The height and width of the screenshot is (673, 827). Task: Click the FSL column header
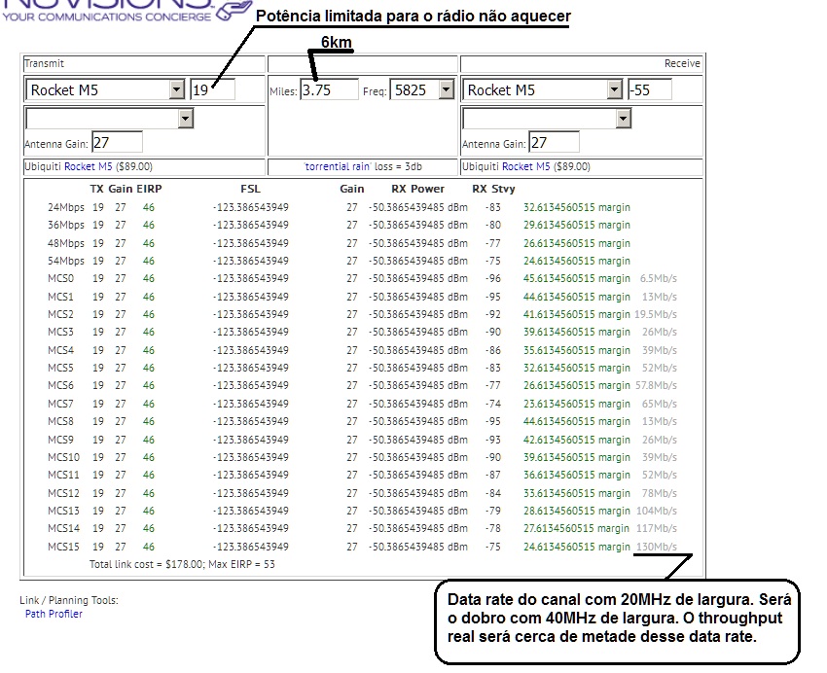[250, 189]
